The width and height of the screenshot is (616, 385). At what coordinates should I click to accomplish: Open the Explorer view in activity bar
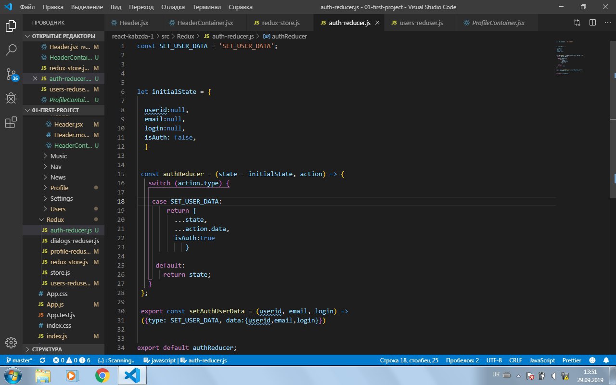point(11,26)
